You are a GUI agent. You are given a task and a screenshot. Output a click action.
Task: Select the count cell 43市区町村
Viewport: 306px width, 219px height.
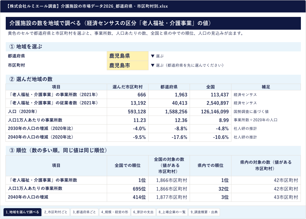[x=266, y=197]
